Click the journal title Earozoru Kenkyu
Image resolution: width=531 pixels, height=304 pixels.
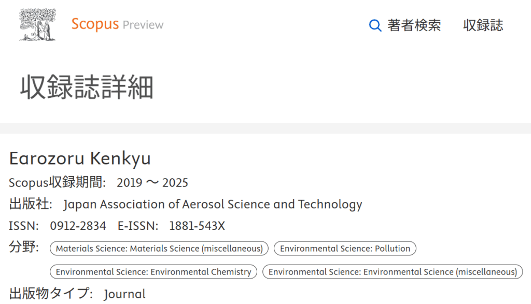click(x=80, y=158)
